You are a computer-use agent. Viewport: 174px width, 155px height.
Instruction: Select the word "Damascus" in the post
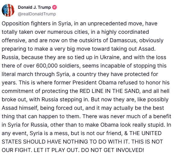(x=123, y=40)
